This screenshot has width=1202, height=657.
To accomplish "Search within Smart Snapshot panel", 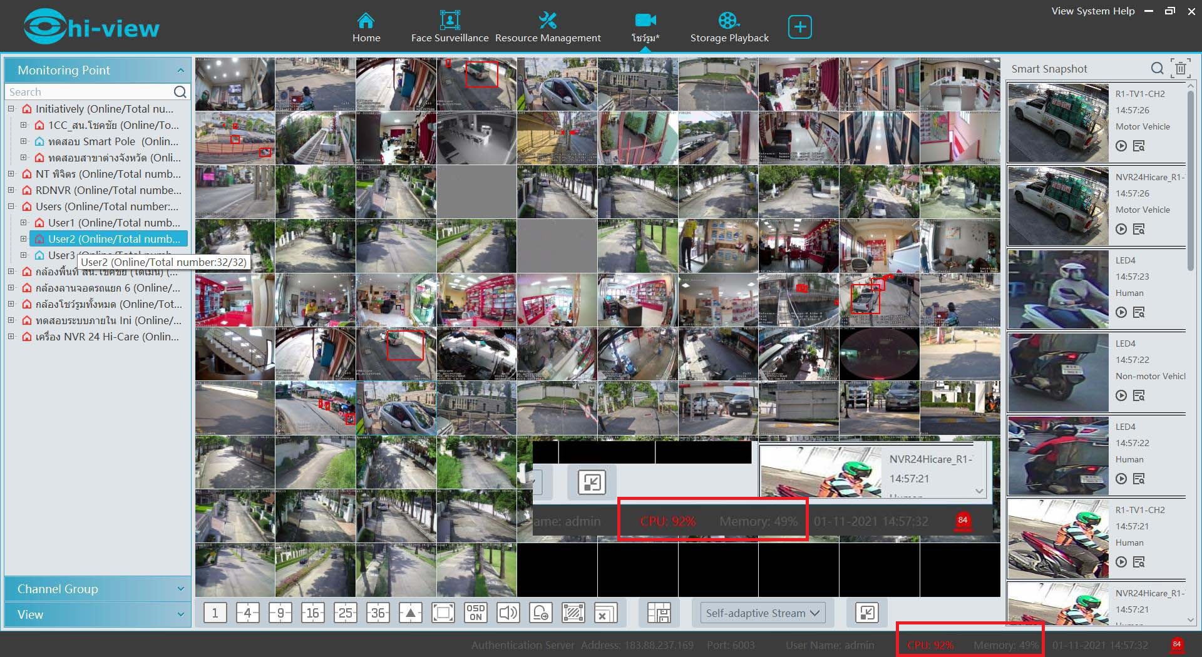I will 1157,69.
